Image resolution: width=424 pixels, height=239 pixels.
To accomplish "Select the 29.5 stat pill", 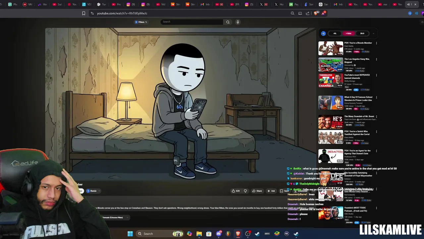I will pos(362,33).
